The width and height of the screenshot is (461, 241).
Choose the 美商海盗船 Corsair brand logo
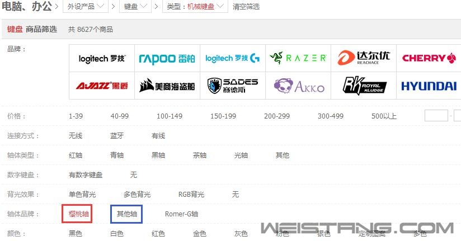coord(167,86)
